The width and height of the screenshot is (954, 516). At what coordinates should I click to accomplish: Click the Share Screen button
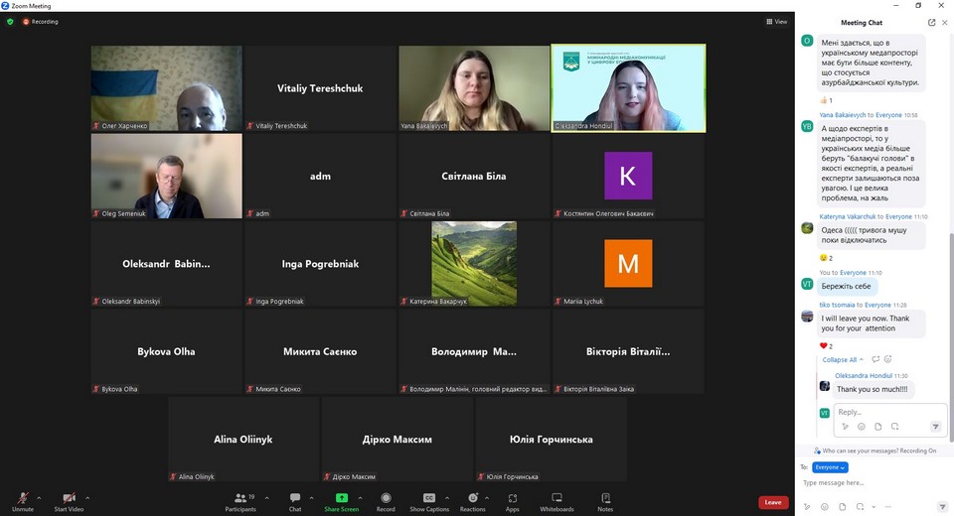point(341,501)
